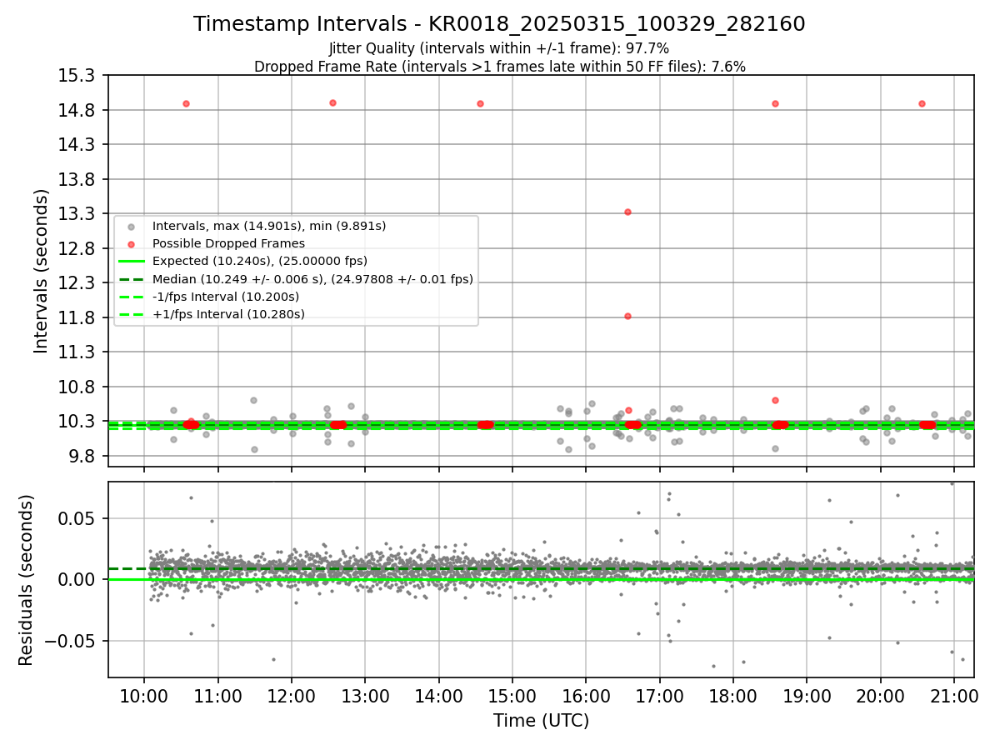Click the 'Residuals (seconds)' y-axis label
This screenshot has height=750, width=1000.
click(27, 580)
